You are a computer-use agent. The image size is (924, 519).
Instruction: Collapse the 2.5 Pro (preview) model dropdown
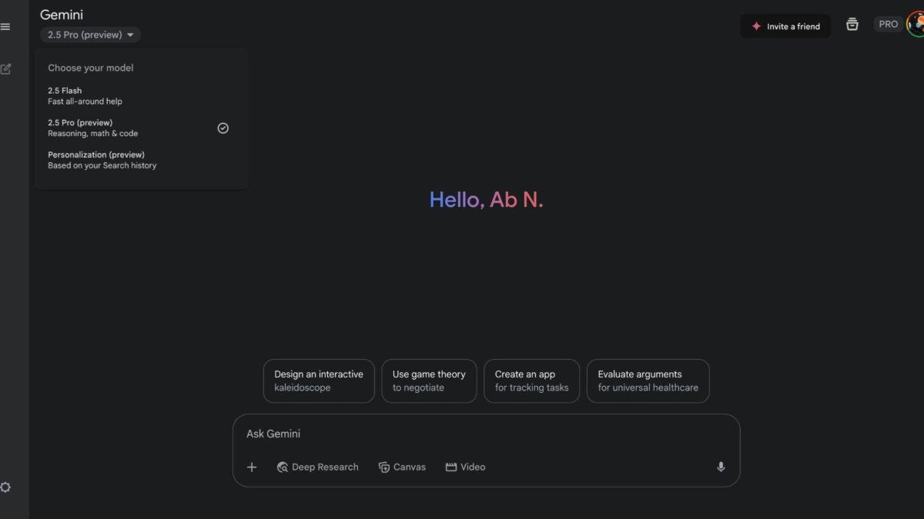point(90,35)
